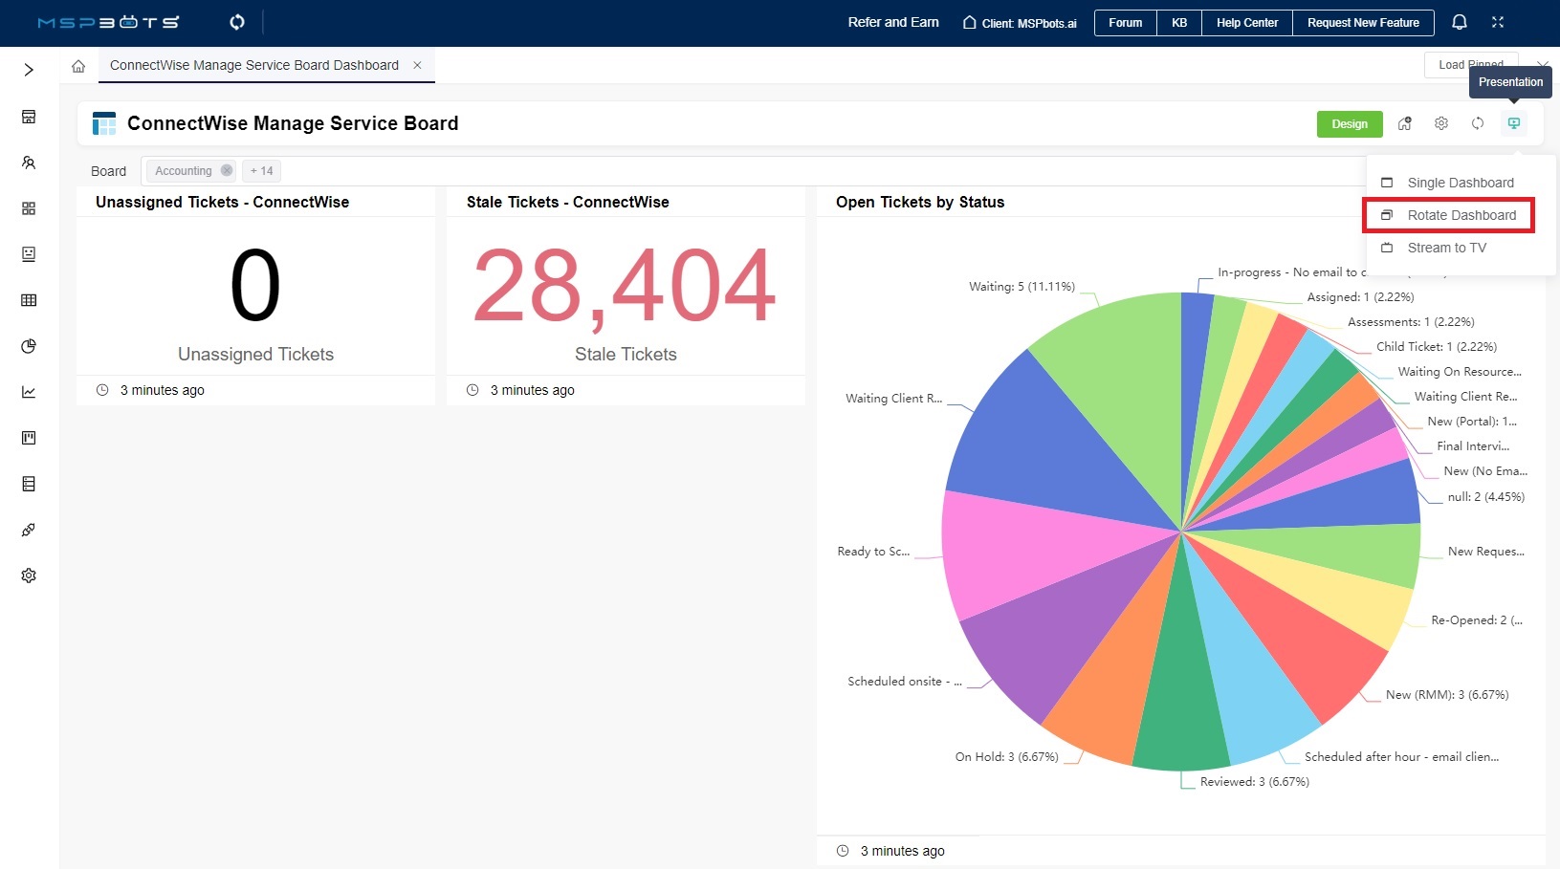This screenshot has height=869, width=1560.
Task: Expand the +14 hidden board filters
Action: 260,170
